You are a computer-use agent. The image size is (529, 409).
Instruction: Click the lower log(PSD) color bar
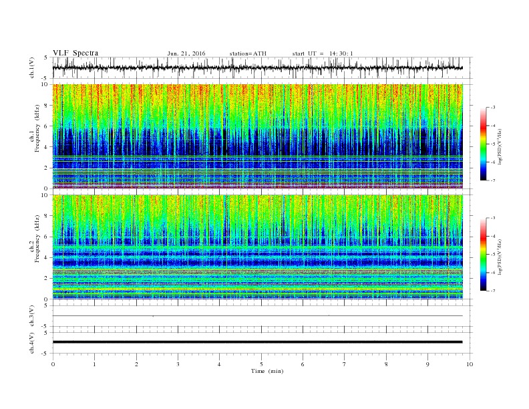pyautogui.click(x=483, y=254)
